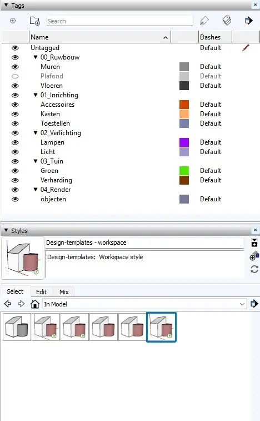
Task: Close the Styles panel
Action: point(255,230)
